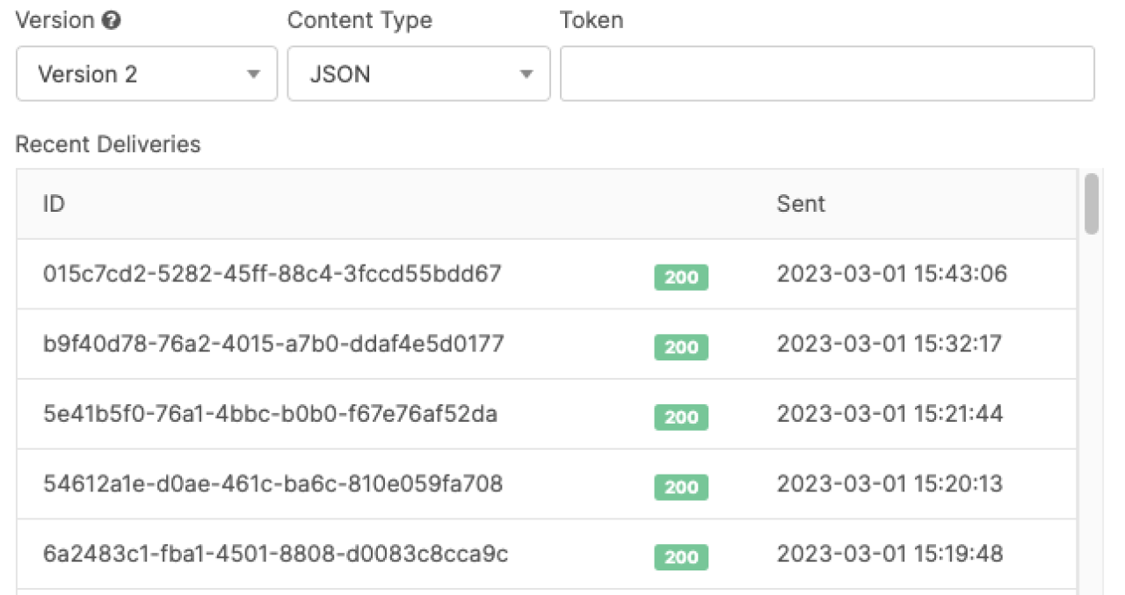The image size is (1125, 595).
Task: Click the Recent Deliveries scrollbar thumb
Action: pos(1092,204)
